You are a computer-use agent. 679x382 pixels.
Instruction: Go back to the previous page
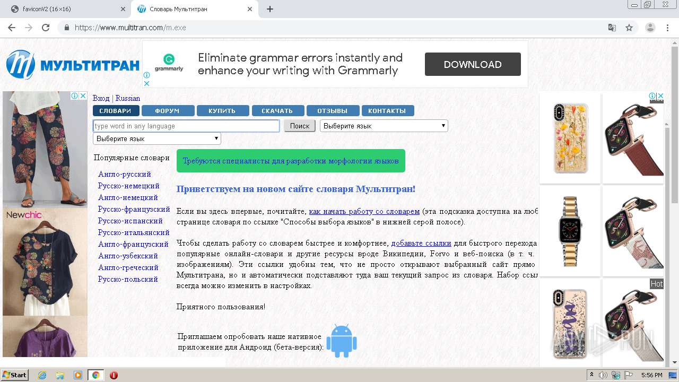[12, 28]
